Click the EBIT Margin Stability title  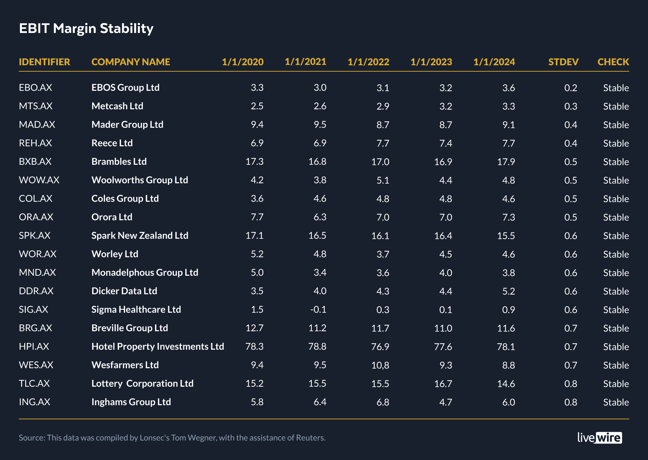86,29
